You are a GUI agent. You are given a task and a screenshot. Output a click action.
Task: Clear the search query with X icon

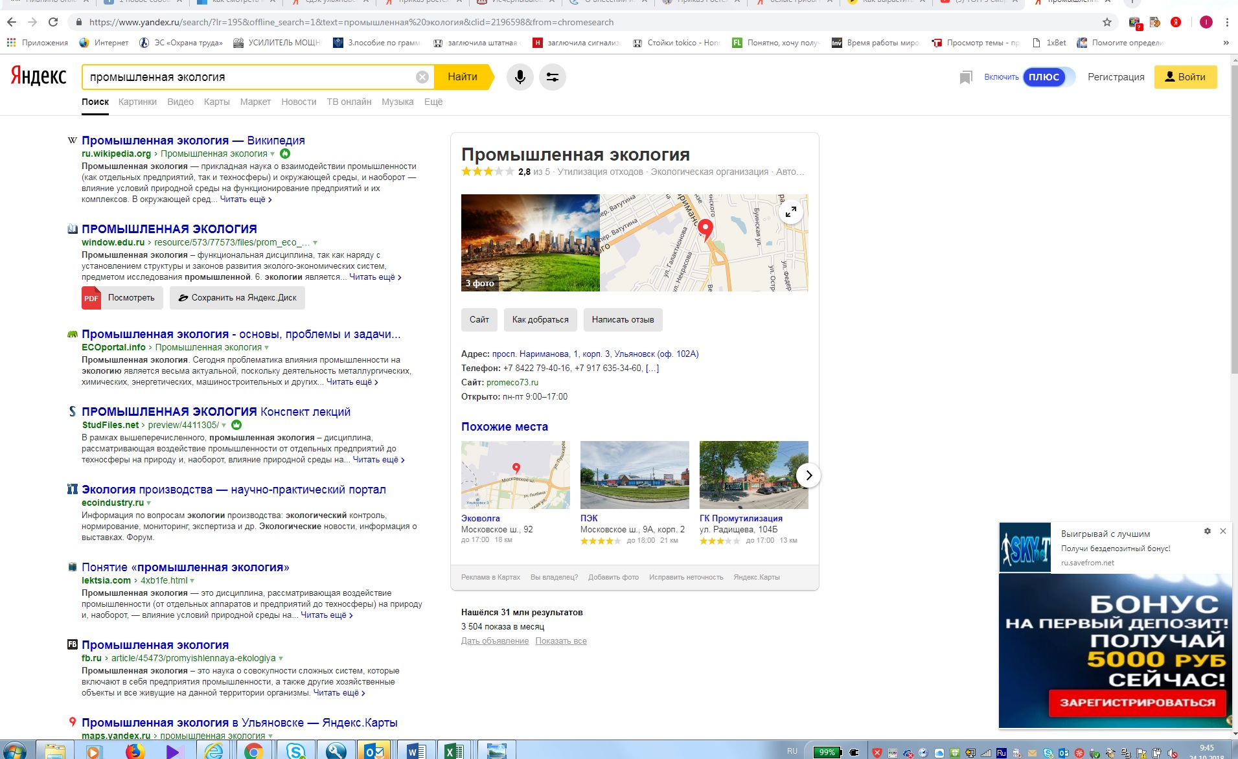click(x=422, y=77)
